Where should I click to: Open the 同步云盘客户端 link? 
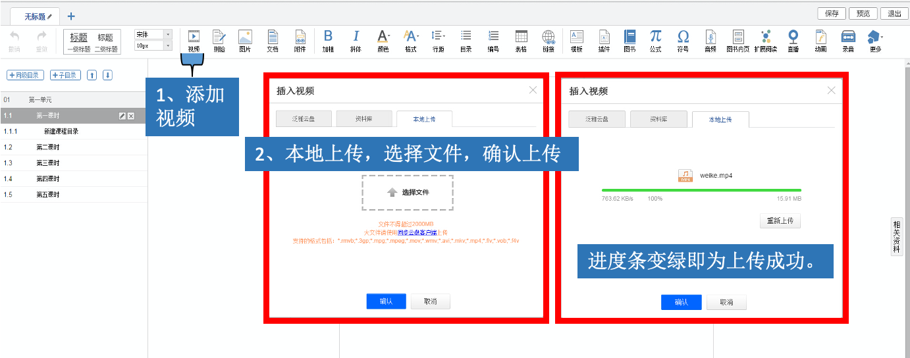click(416, 232)
